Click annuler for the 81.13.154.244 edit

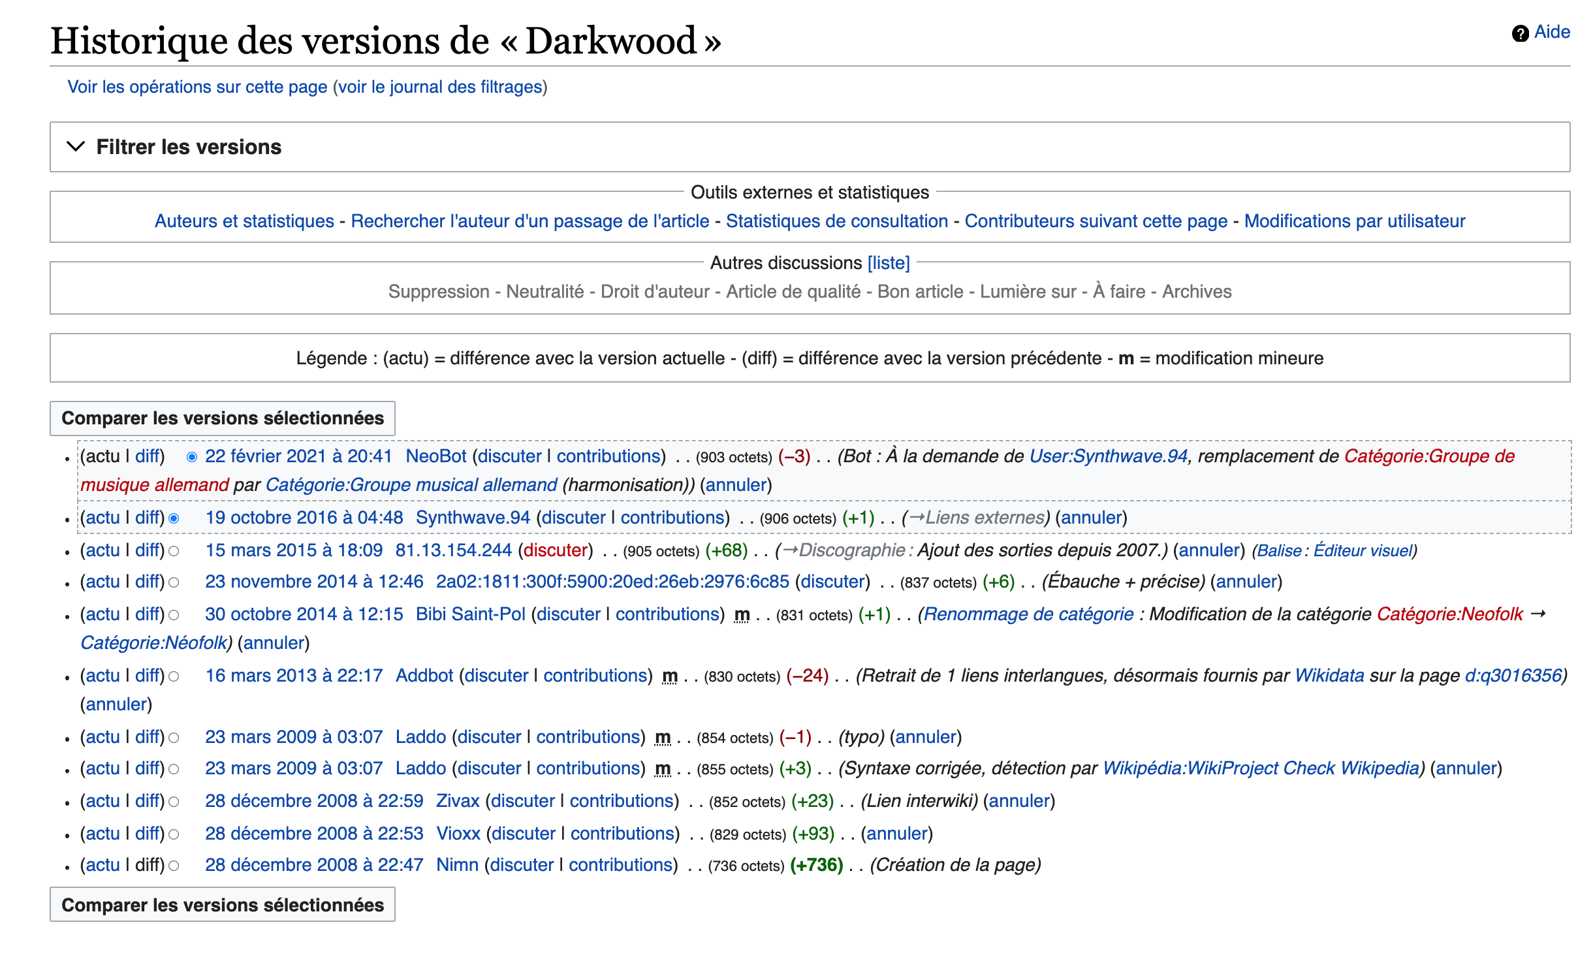click(x=1208, y=550)
